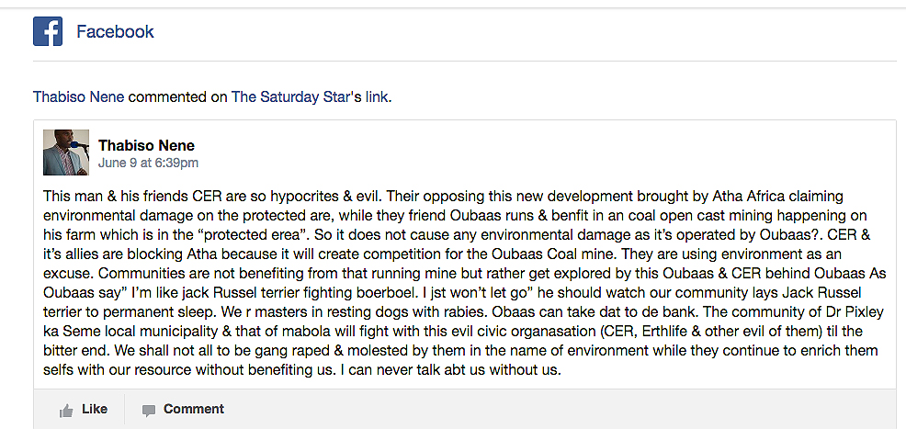Viewport: 906px width, 429px height.
Task: Click the words 'Atha Africa' in comment
Action: pos(748,197)
